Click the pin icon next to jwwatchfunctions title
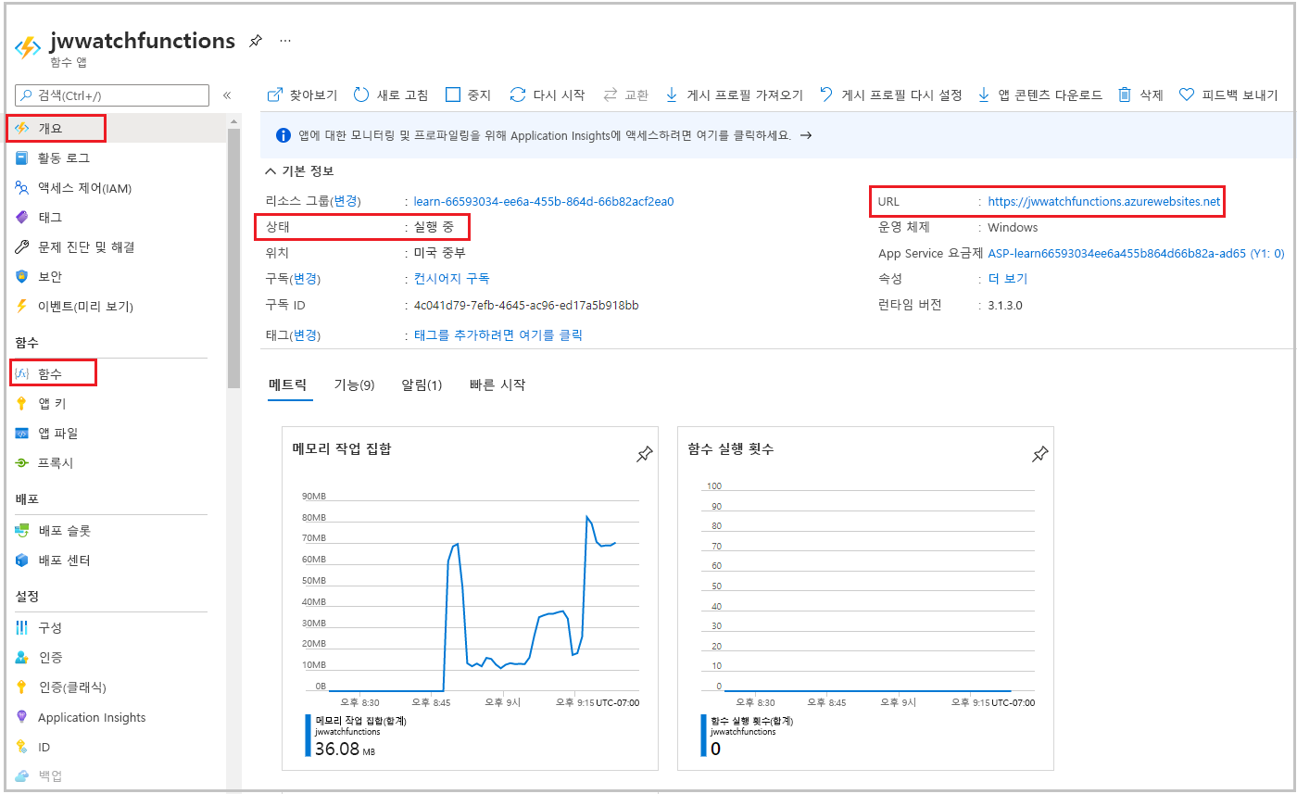Screen dimensions: 1297x794 click(256, 42)
